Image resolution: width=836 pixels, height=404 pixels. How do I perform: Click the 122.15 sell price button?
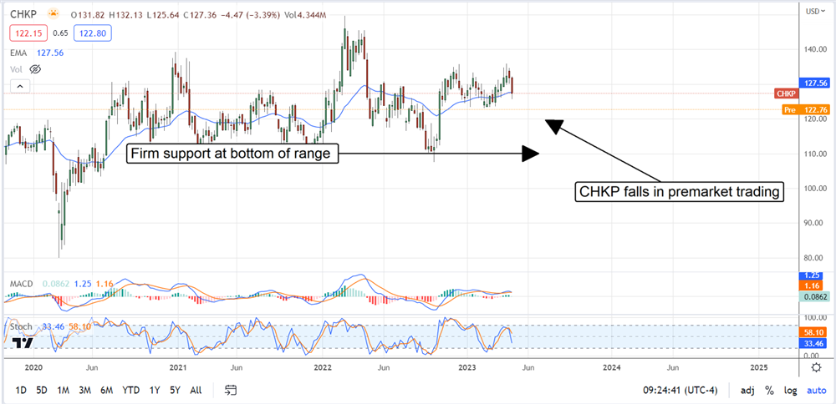(x=27, y=33)
